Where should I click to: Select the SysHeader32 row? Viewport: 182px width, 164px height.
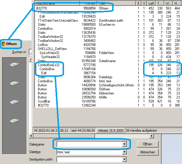(x=108, y=57)
